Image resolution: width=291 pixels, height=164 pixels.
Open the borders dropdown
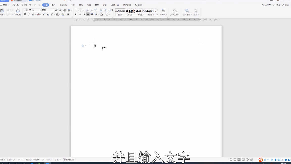(109, 14)
